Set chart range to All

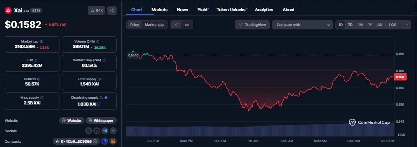(380, 25)
